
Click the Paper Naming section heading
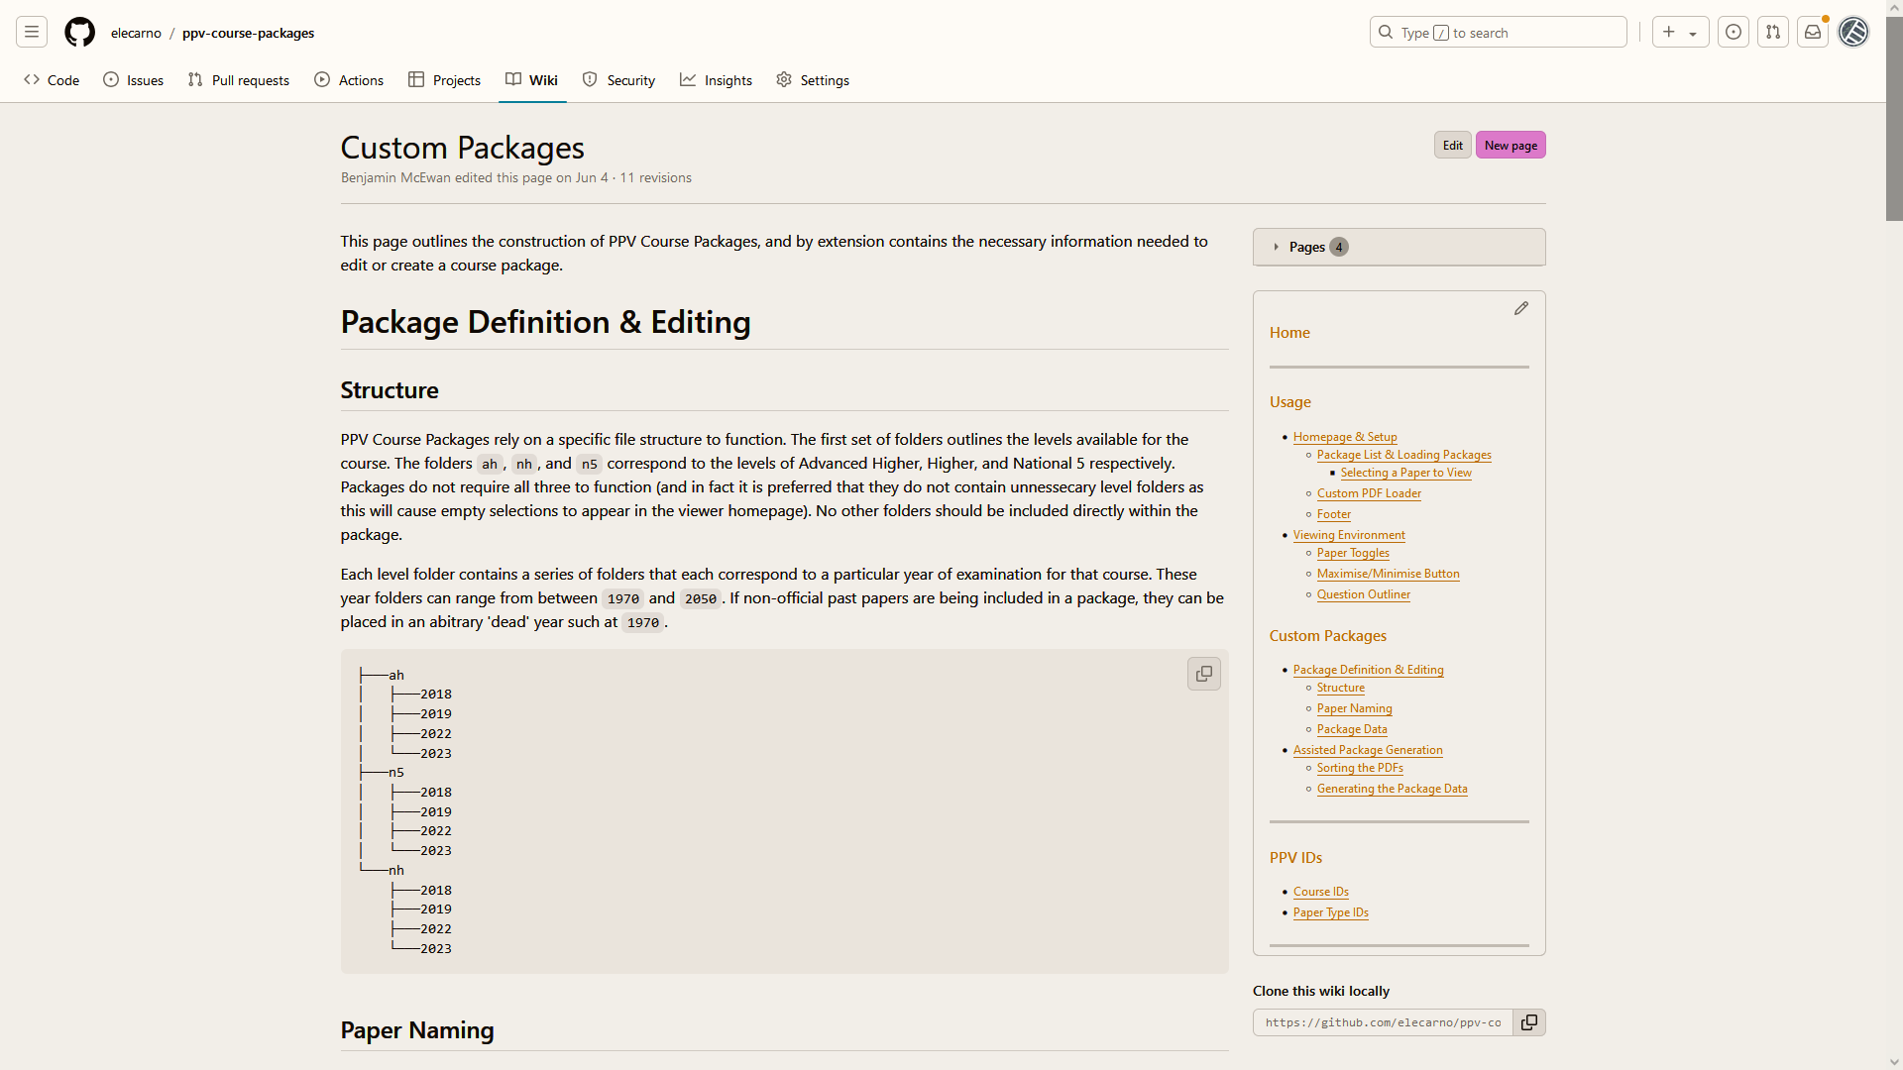tap(417, 1030)
